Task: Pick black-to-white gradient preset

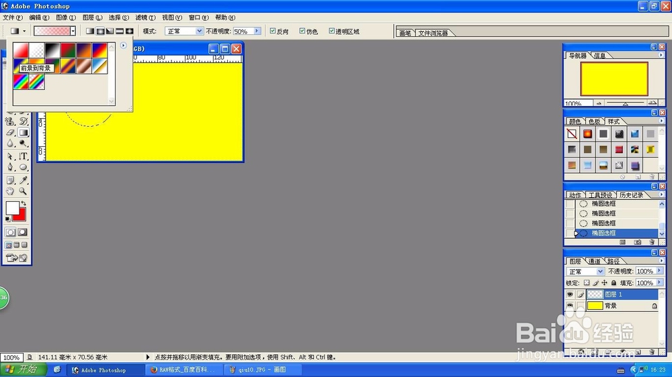Action: click(x=52, y=50)
